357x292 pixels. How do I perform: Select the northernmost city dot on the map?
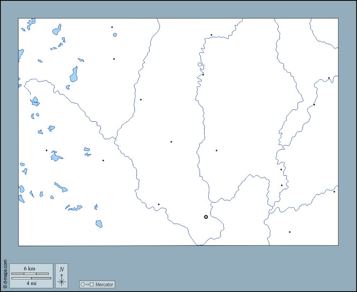(x=112, y=27)
